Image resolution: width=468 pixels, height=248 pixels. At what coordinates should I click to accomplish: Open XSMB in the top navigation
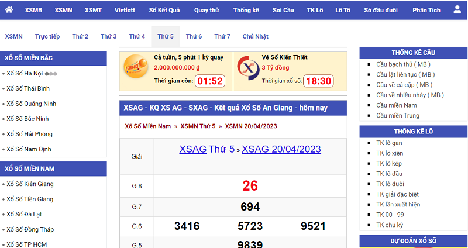33,10
